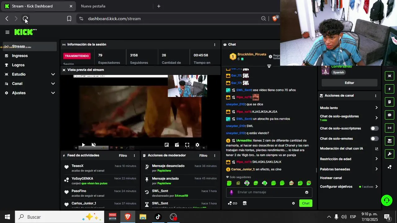Reload the page with the browser refresh button

(x=25, y=19)
